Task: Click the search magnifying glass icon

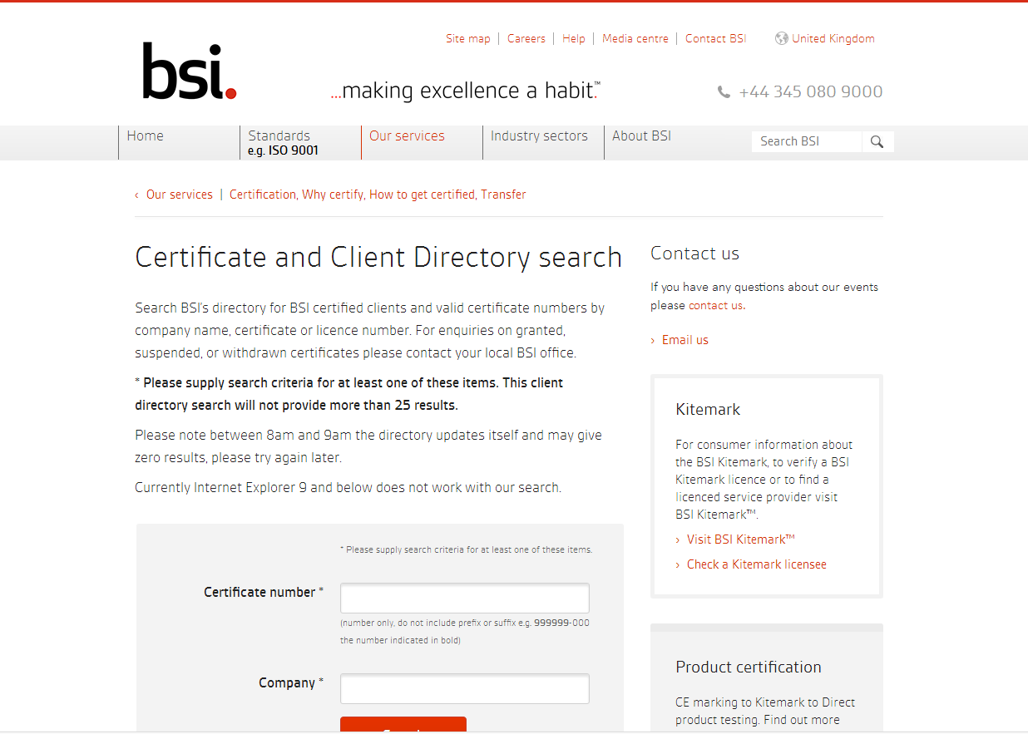Action: (877, 141)
